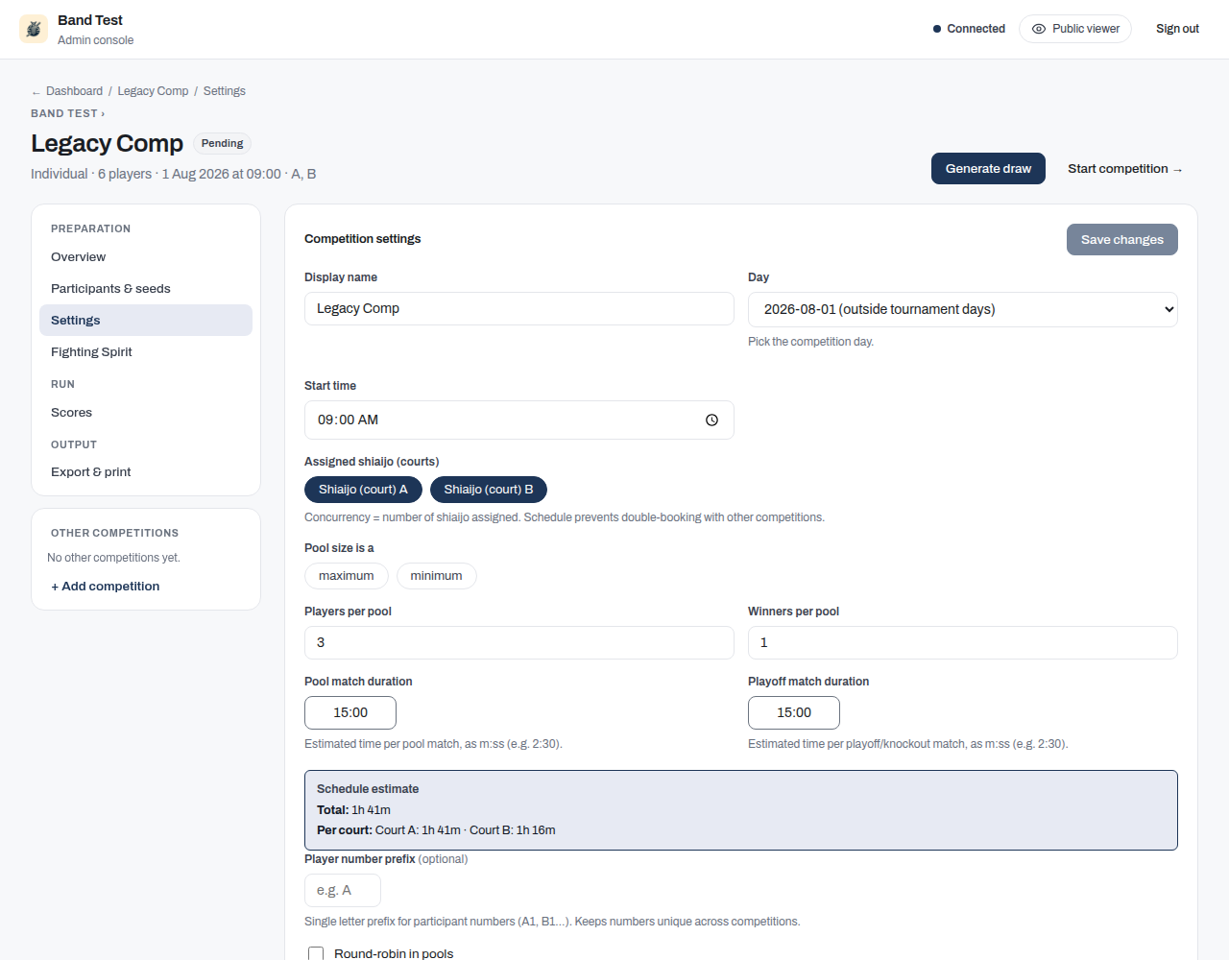Select maximum pool size option
The height and width of the screenshot is (960, 1229).
coord(347,576)
